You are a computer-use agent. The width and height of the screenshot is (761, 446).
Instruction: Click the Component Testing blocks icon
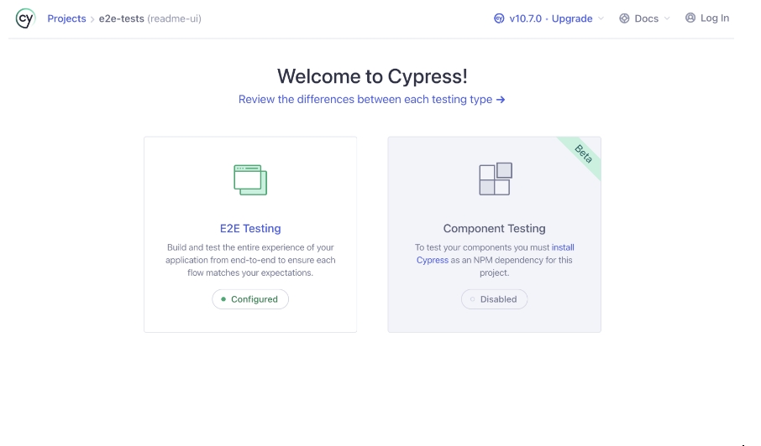pyautogui.click(x=495, y=179)
